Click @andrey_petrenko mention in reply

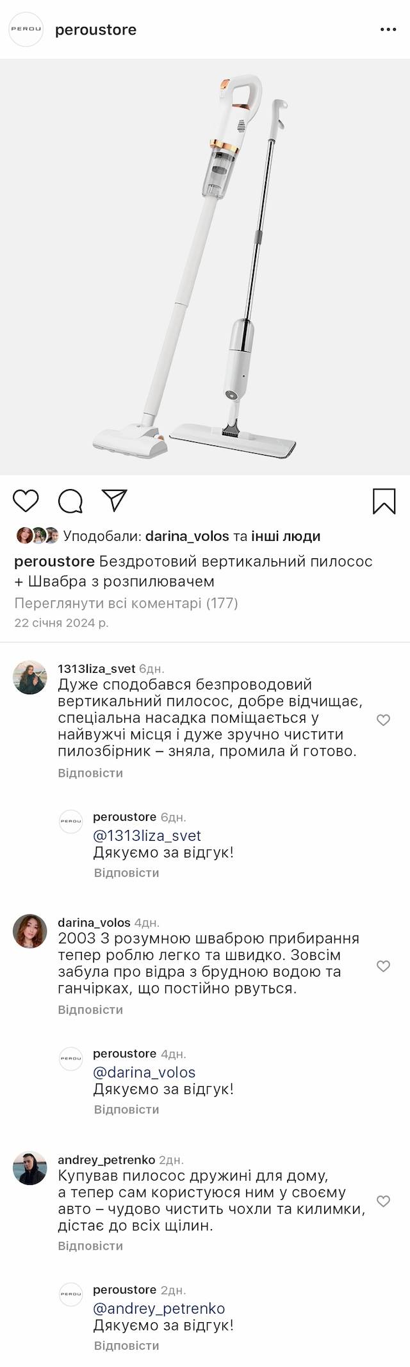point(159,1308)
